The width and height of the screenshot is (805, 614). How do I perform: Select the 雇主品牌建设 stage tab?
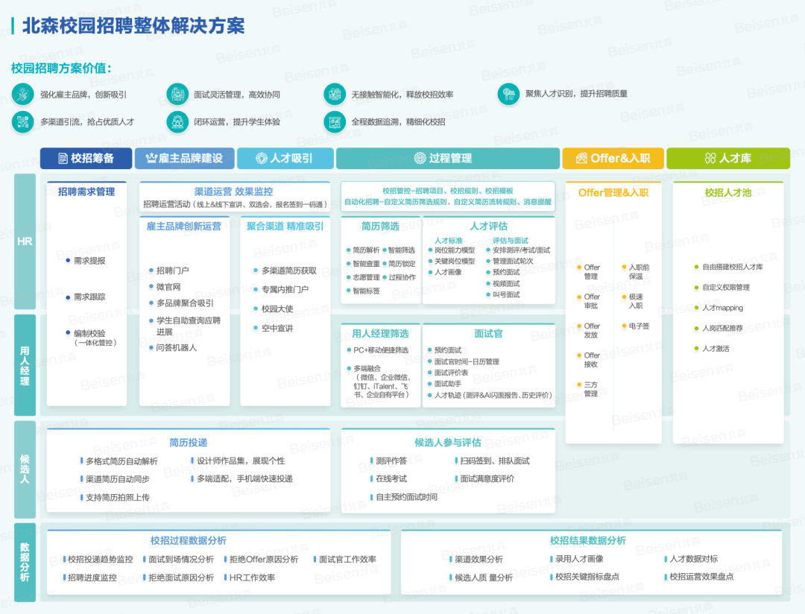pos(185,159)
